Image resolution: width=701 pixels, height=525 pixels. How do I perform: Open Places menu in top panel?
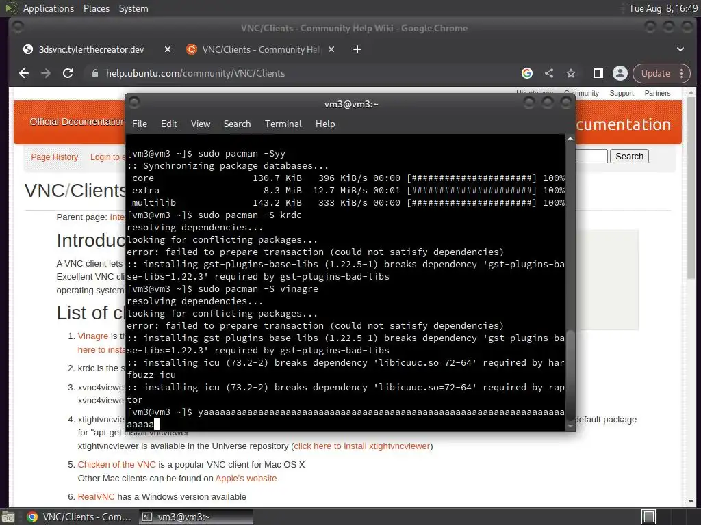click(96, 8)
